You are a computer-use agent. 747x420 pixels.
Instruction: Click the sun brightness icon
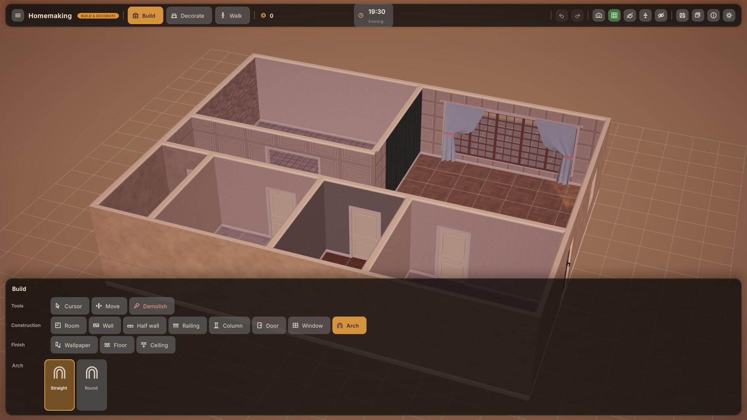pyautogui.click(x=729, y=16)
